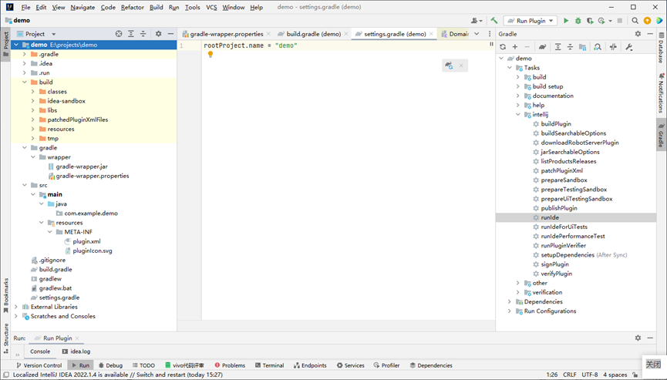Expand Run Configurations node
The width and height of the screenshot is (667, 380).
tap(509, 311)
